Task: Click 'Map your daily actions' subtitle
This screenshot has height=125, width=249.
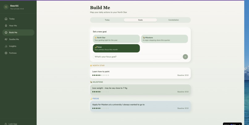Action: (x=108, y=12)
